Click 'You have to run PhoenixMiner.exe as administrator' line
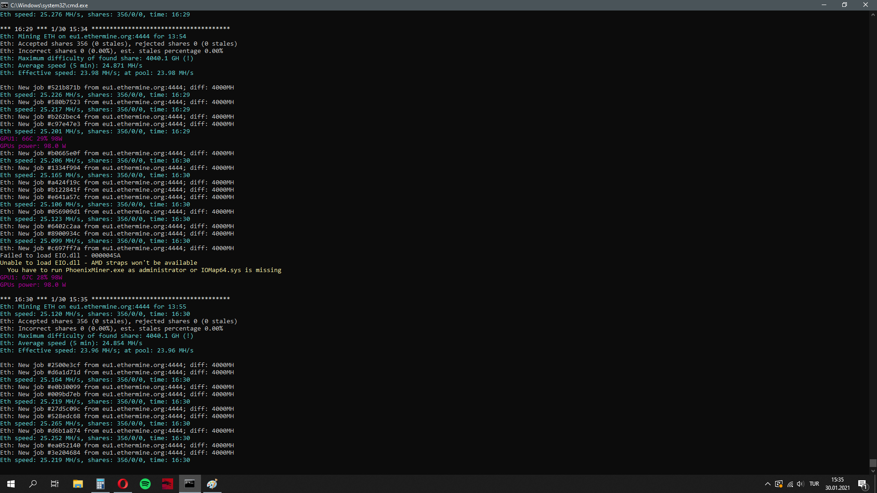 point(144,270)
